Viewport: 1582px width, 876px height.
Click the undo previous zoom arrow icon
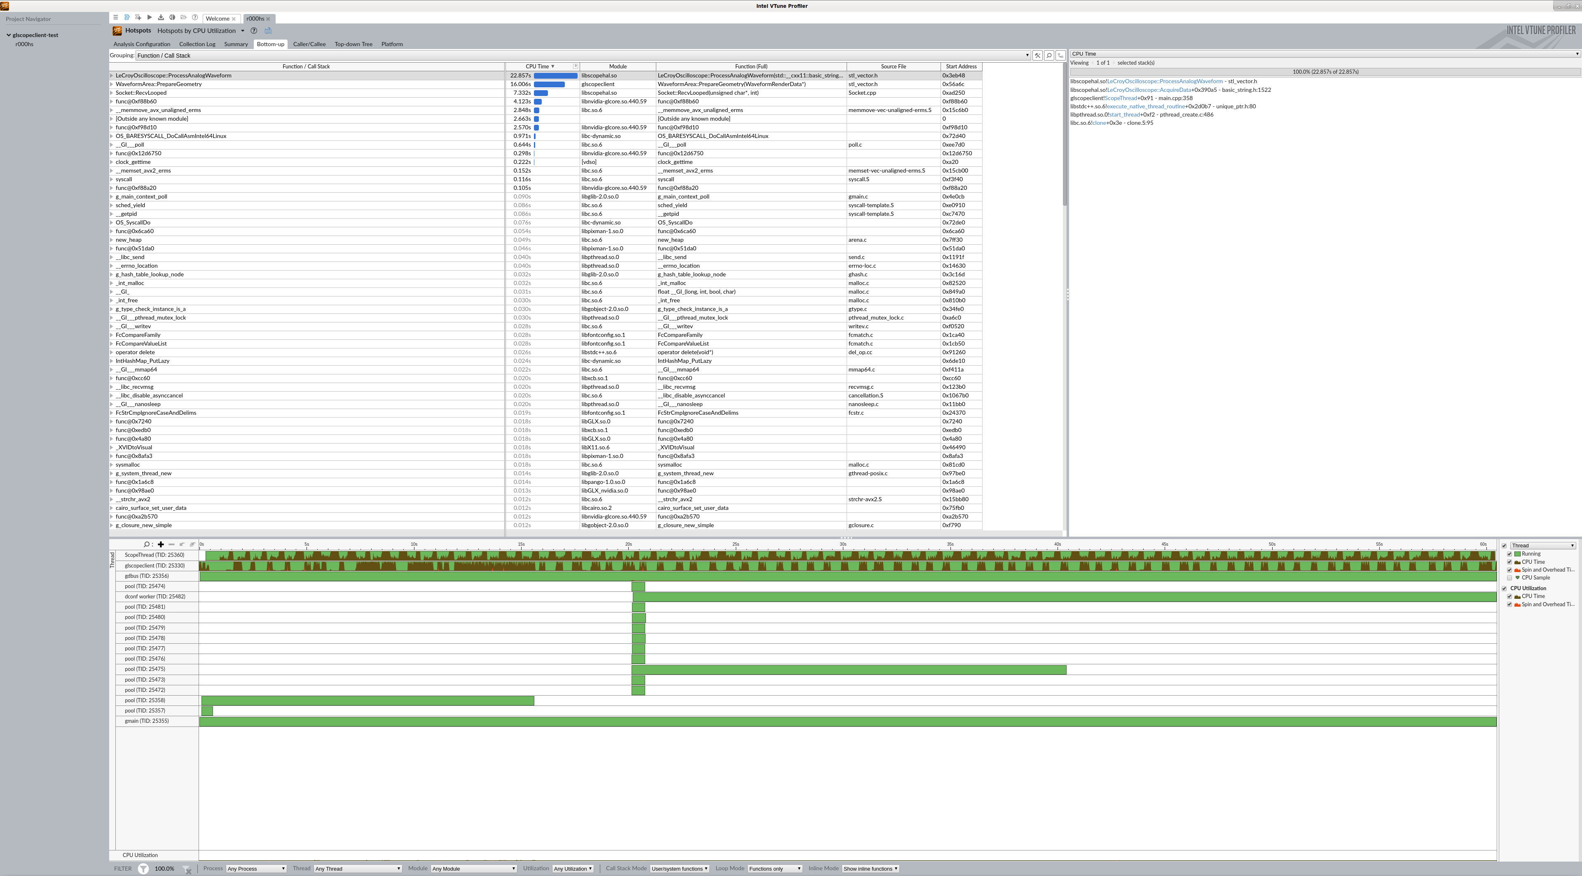[182, 544]
